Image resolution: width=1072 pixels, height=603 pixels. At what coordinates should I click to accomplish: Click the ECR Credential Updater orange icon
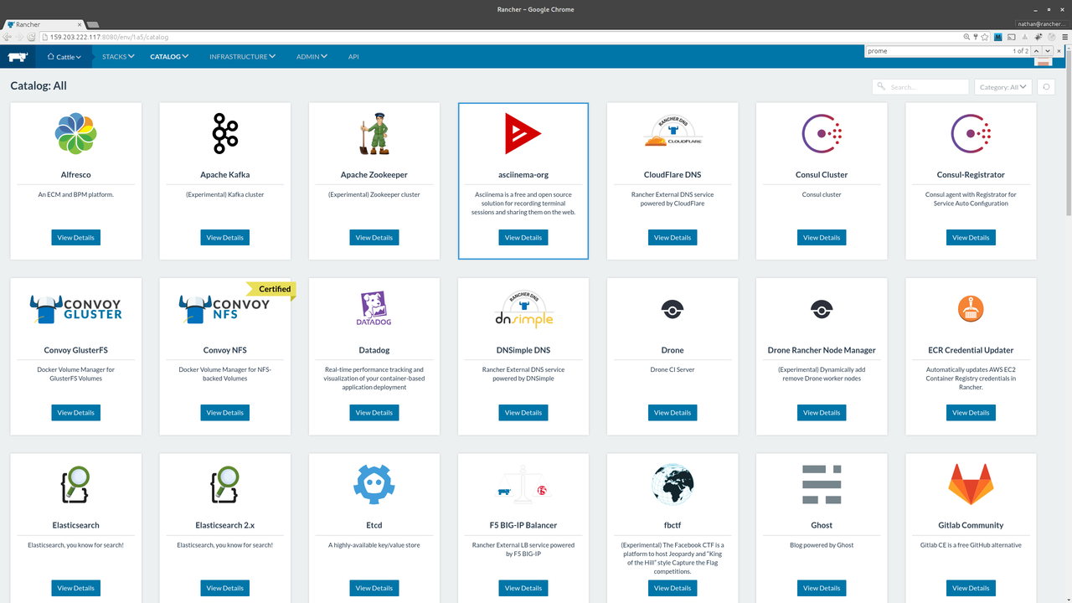coord(971,308)
